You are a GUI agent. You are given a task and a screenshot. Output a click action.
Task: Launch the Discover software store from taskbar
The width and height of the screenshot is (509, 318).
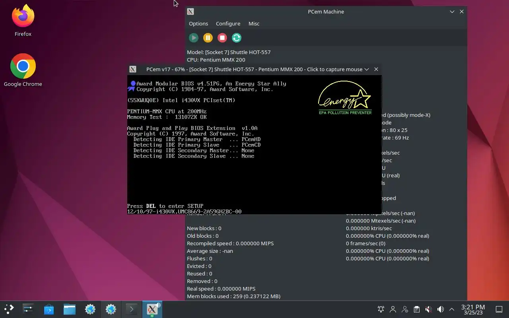pyautogui.click(x=49, y=309)
